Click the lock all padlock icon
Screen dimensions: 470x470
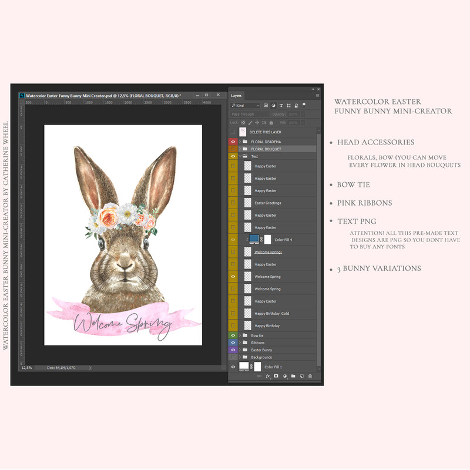(270, 123)
